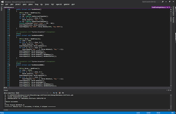Open the PROJECT menu
This screenshot has height=114, width=176.
[18, 4]
